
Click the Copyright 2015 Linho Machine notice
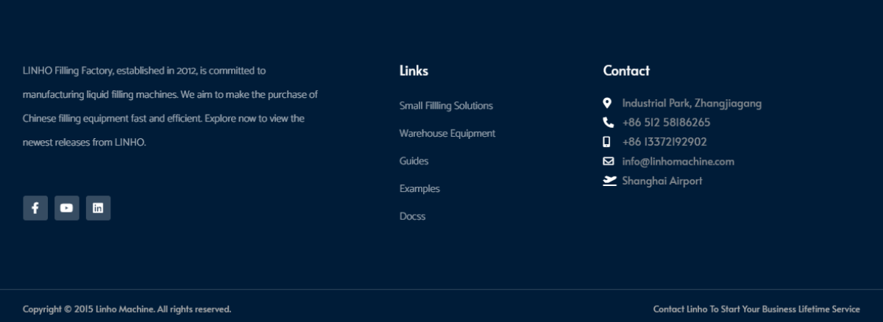(x=127, y=309)
